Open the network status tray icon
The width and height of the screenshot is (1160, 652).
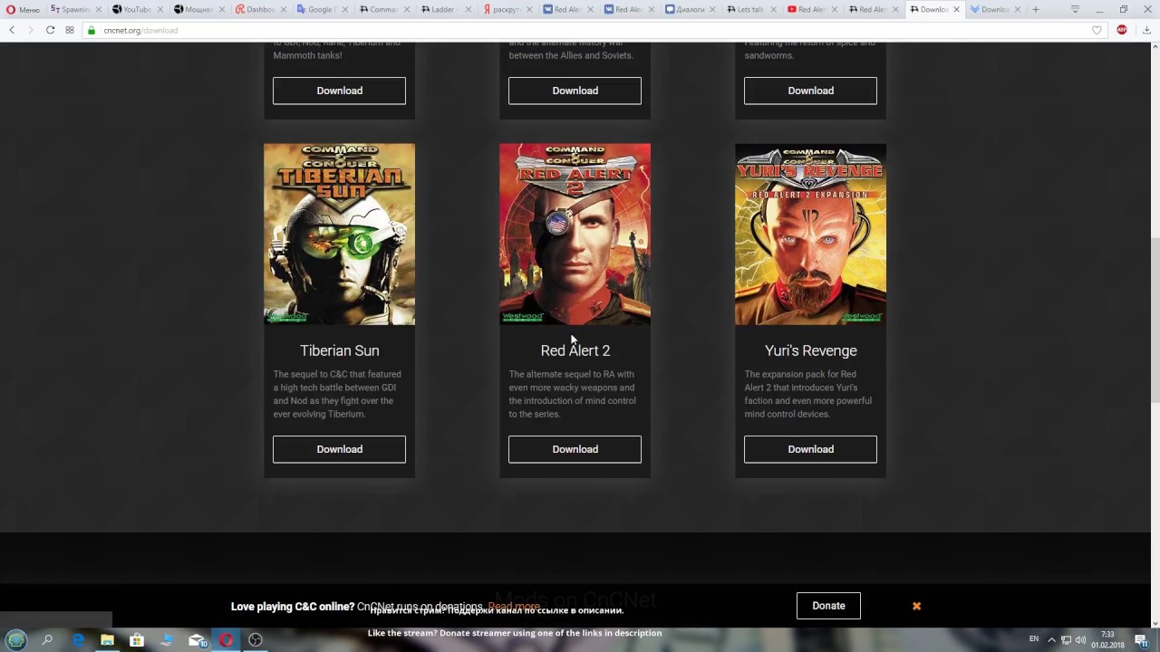point(1066,640)
